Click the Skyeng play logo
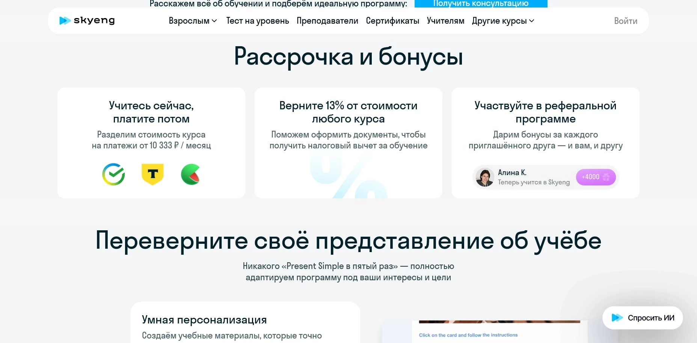The height and width of the screenshot is (343, 697). point(64,20)
